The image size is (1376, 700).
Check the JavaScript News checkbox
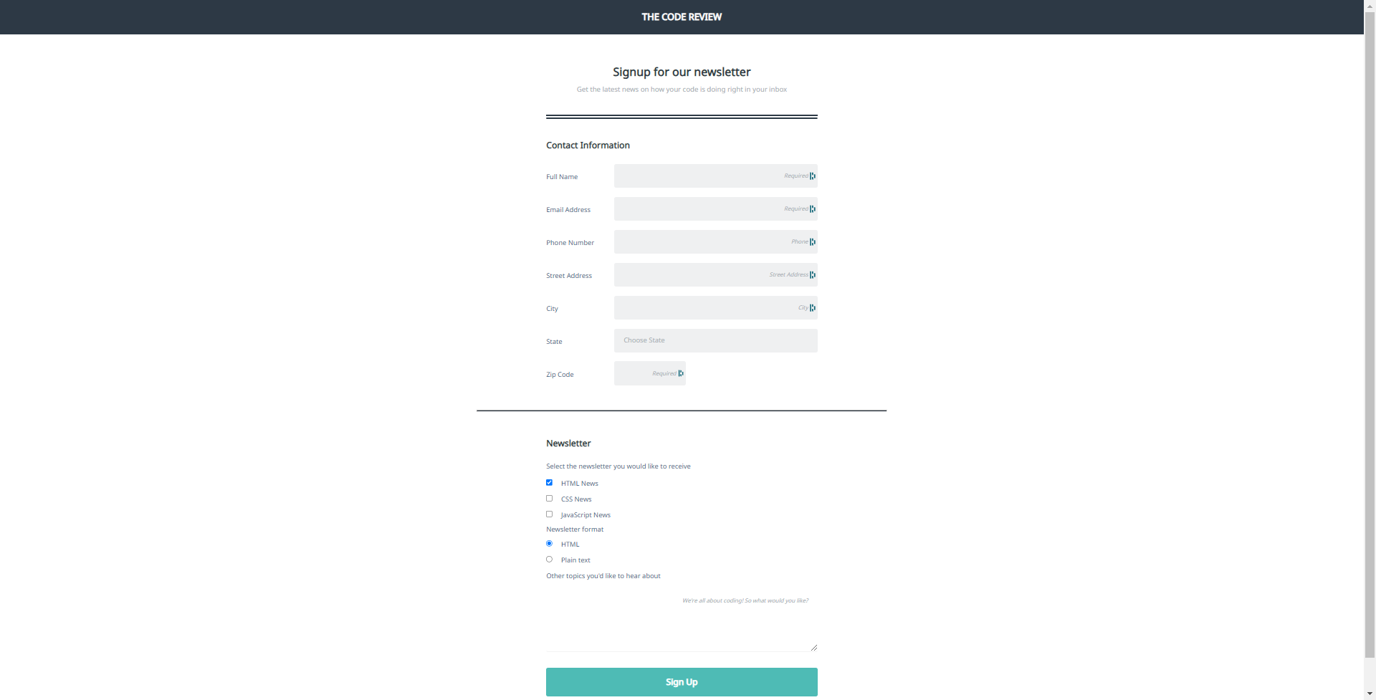549,514
